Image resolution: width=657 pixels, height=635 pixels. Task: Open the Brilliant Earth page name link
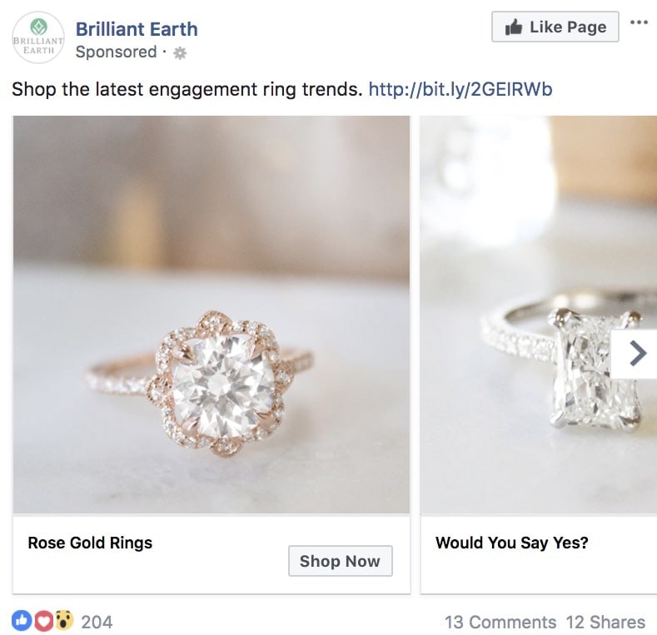(137, 29)
